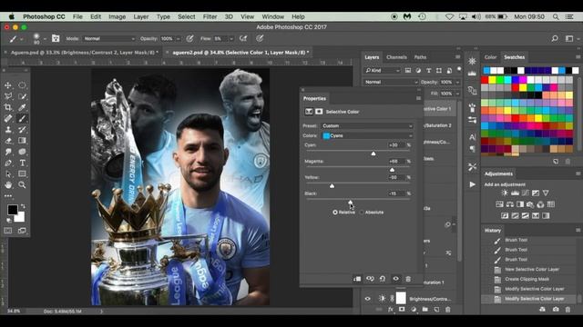Select the Crop tool
Screen dimensions: 583x327
8,107
